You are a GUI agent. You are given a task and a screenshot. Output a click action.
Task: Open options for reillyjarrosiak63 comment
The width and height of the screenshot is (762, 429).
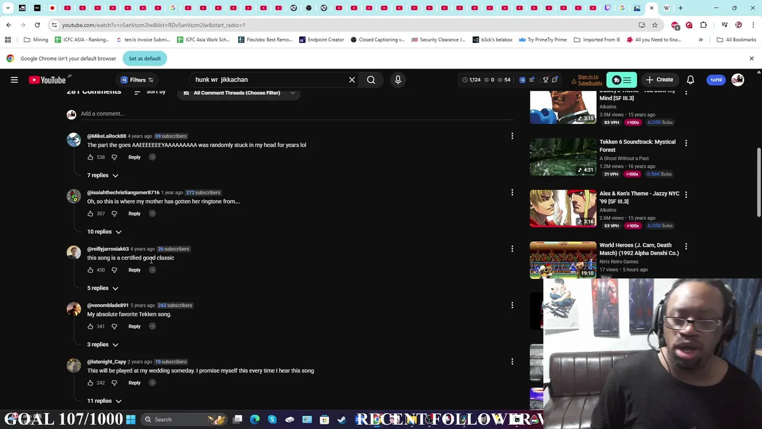(x=512, y=249)
